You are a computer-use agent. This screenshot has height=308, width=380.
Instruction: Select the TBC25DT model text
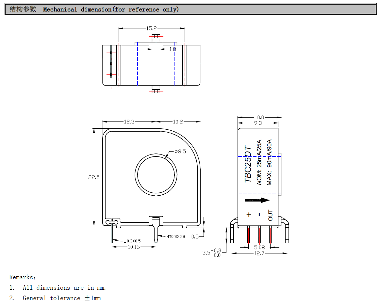[x=248, y=164]
